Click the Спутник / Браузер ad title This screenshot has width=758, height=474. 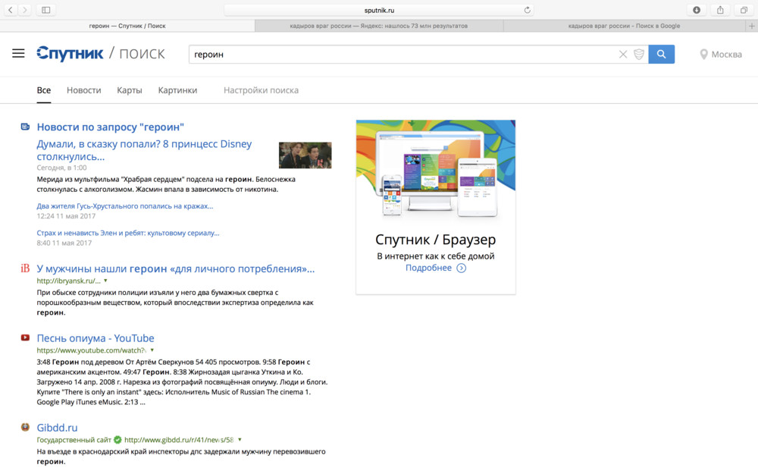(x=436, y=240)
